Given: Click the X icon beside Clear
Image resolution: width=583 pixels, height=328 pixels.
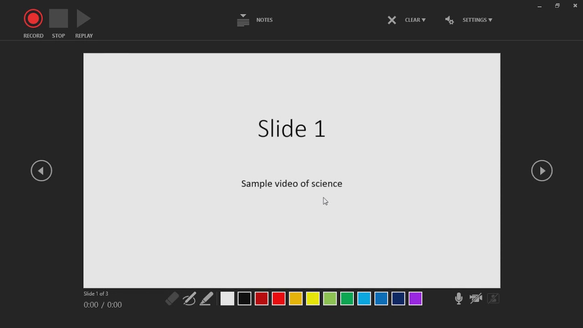Looking at the screenshot, I should coord(392,20).
